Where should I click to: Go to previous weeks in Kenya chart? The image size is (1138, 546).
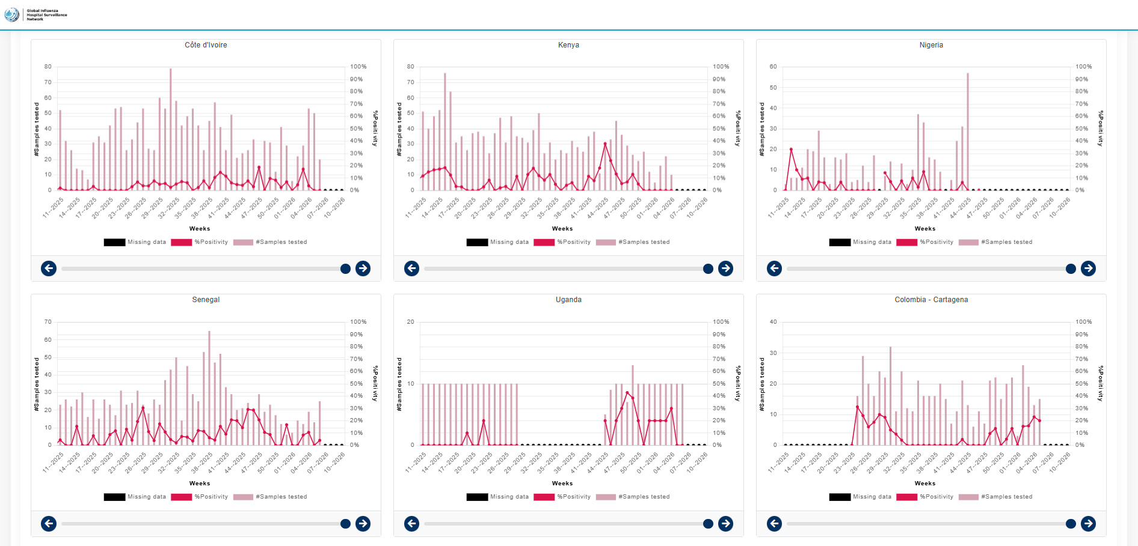pos(411,268)
